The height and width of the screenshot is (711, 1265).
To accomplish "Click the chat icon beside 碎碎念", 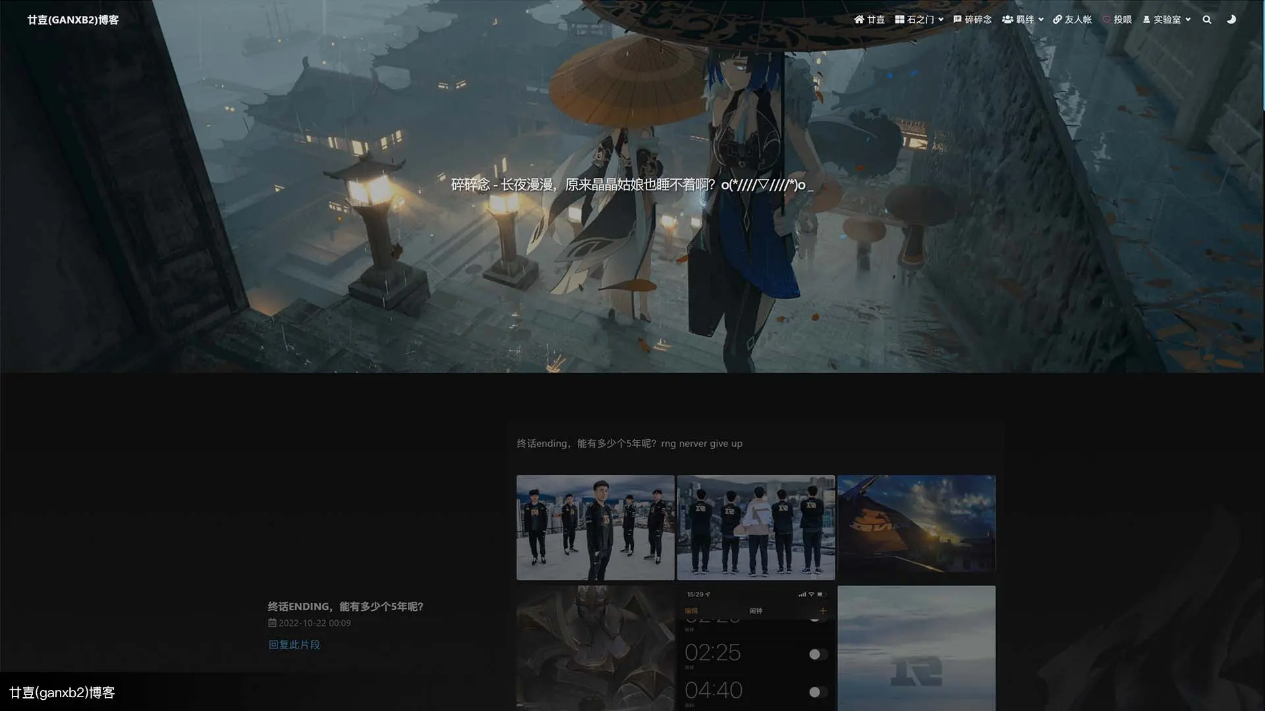I will click(x=957, y=20).
